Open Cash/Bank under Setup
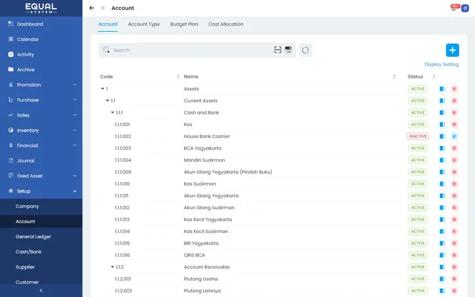 pos(28,251)
